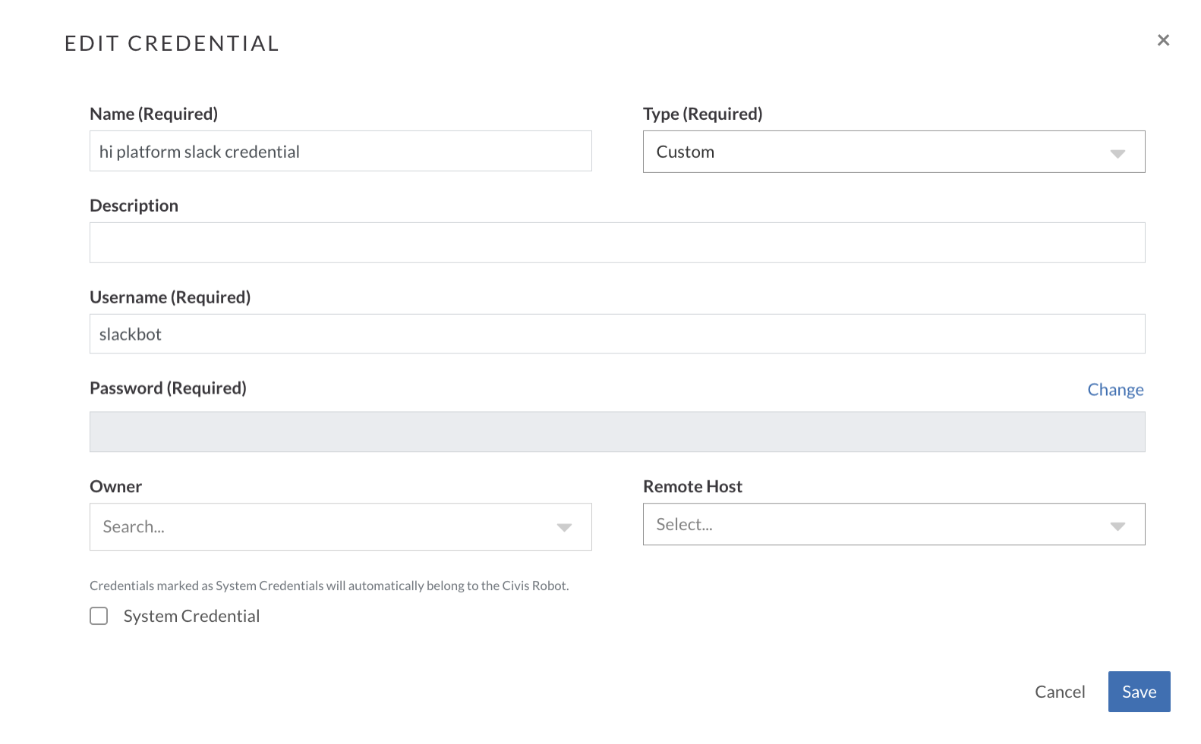Image resolution: width=1201 pixels, height=744 pixels.
Task: Enable the System Credential checkbox
Action: 99,616
